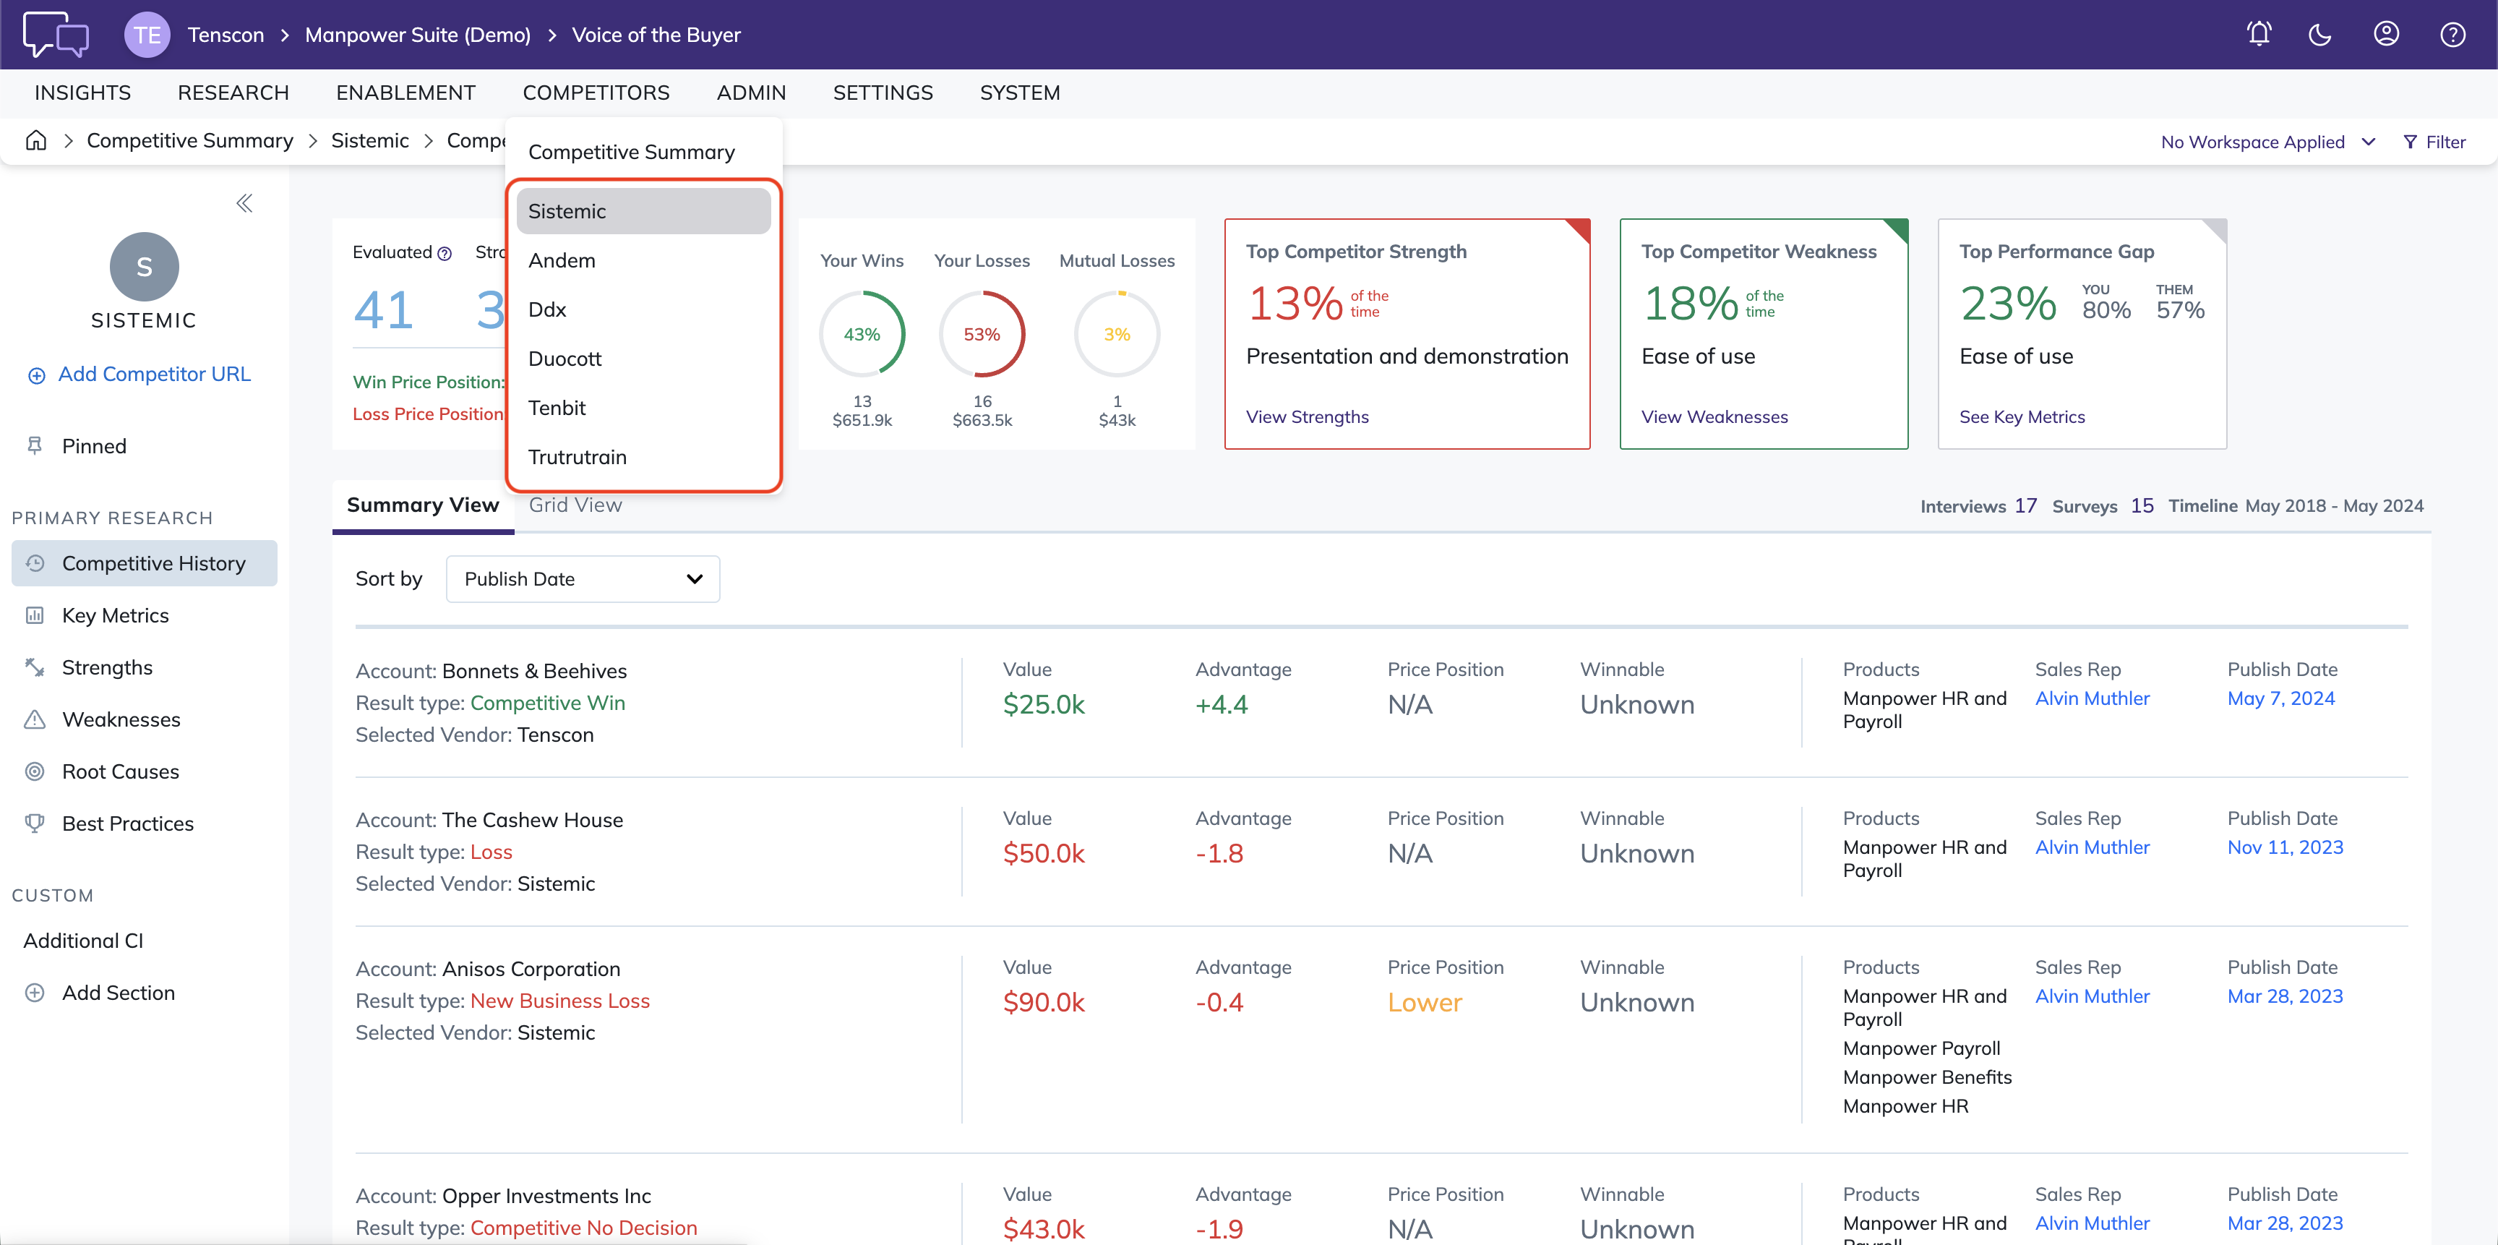Click the Evaluated info tooltip icon

444,253
